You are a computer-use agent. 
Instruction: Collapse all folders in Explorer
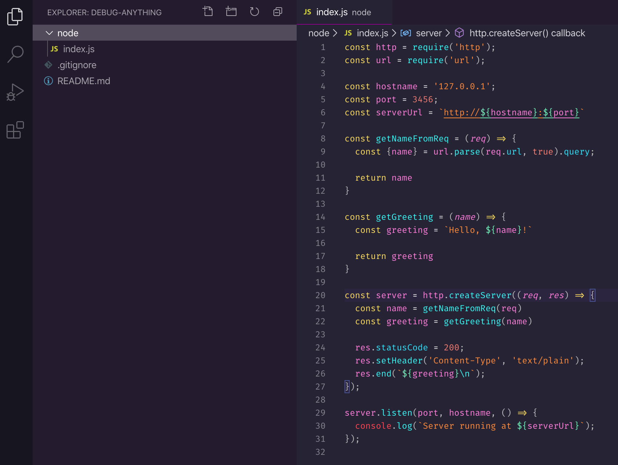coord(277,12)
